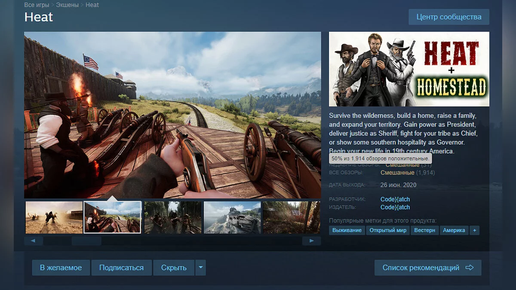Screen dimensions: 516x290
Task: Click the Подписаться button
Action: (x=121, y=268)
